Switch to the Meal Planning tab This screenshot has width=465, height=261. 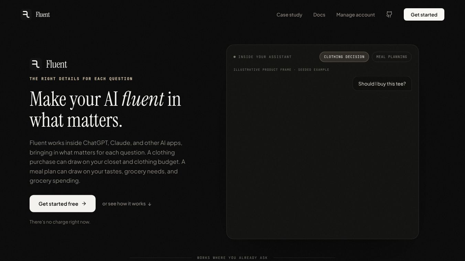(392, 57)
